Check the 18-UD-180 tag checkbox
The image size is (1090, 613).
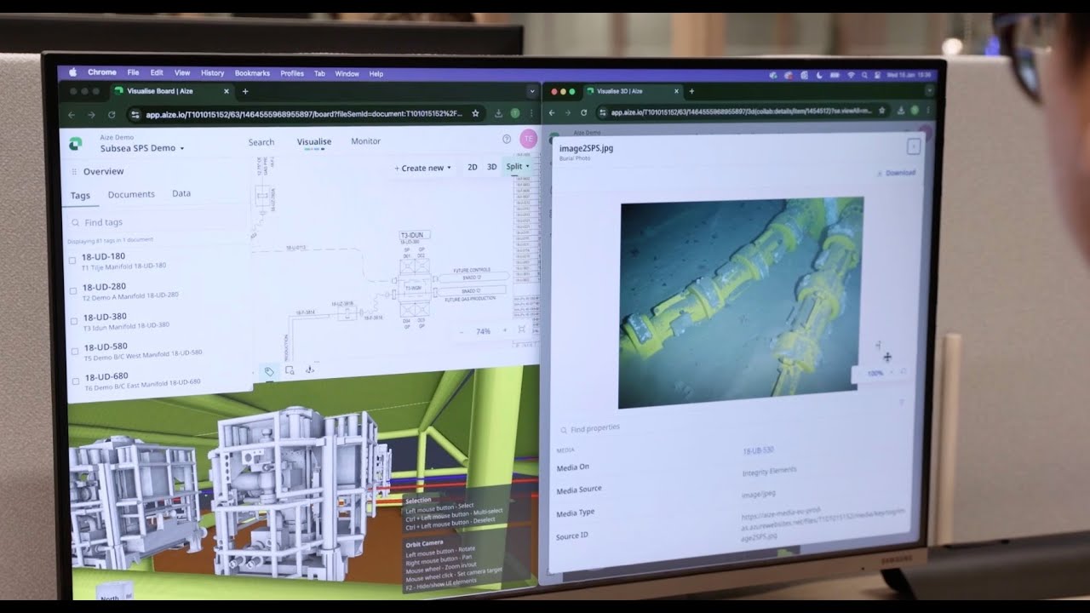pos(72,261)
